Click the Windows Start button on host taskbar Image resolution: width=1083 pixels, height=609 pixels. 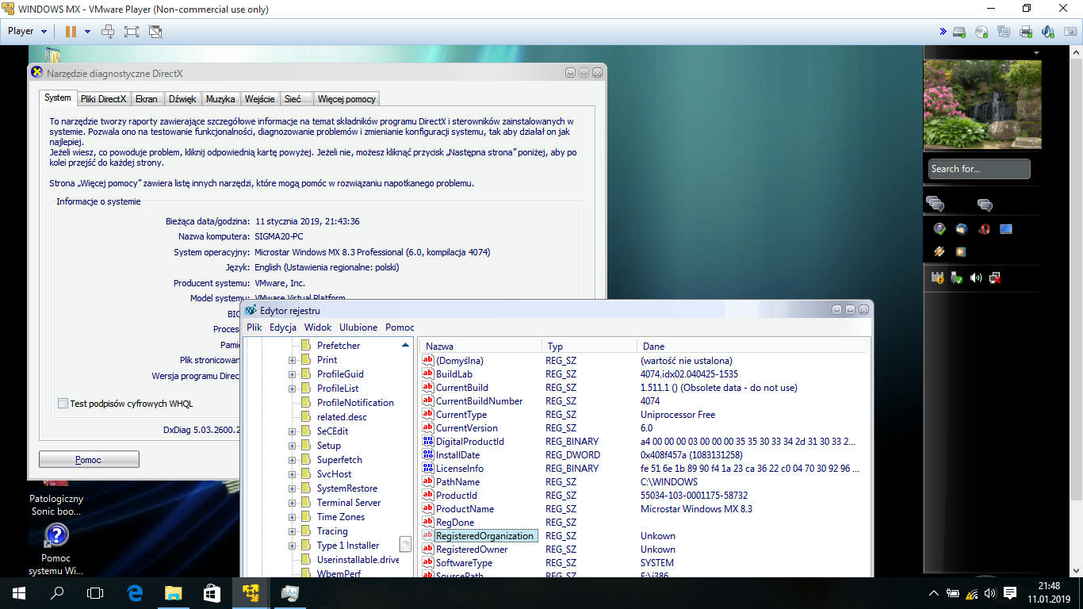click(x=19, y=592)
